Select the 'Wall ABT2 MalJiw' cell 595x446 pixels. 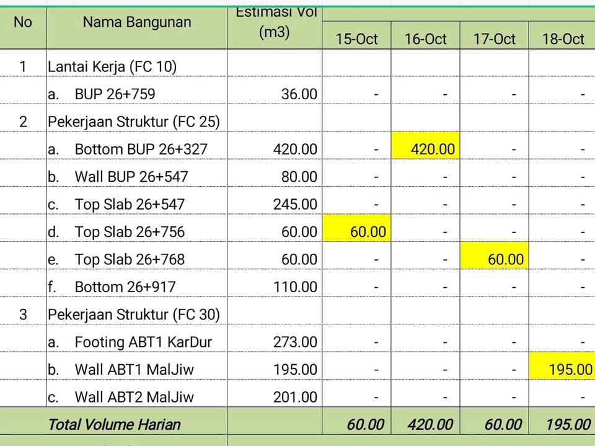coord(137,393)
